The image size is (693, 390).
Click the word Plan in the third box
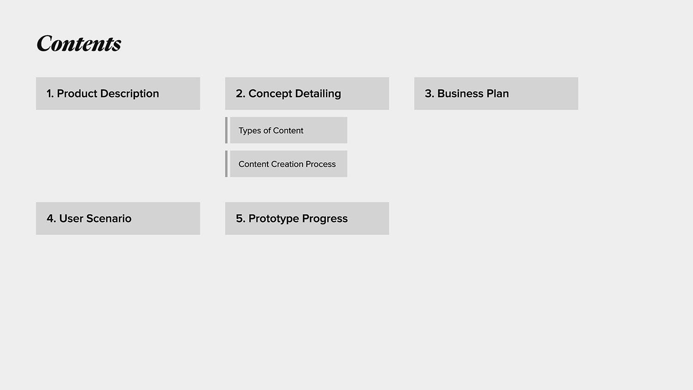point(497,94)
